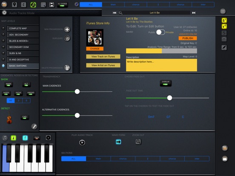This screenshot has height=176, width=235.
Task: Play the audio track
Action: coord(82,142)
